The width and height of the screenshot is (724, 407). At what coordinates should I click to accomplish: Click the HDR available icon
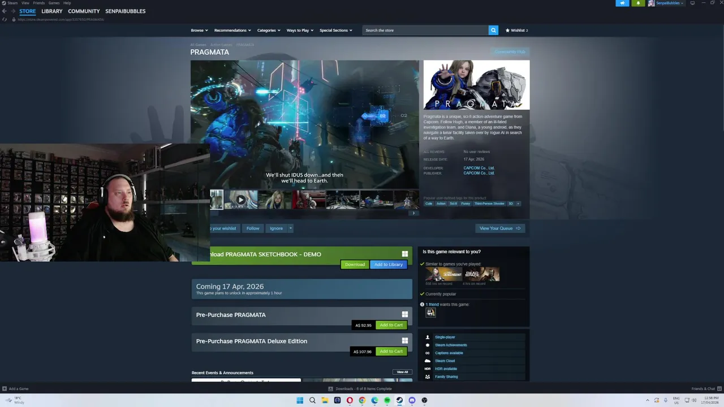tap(428, 369)
